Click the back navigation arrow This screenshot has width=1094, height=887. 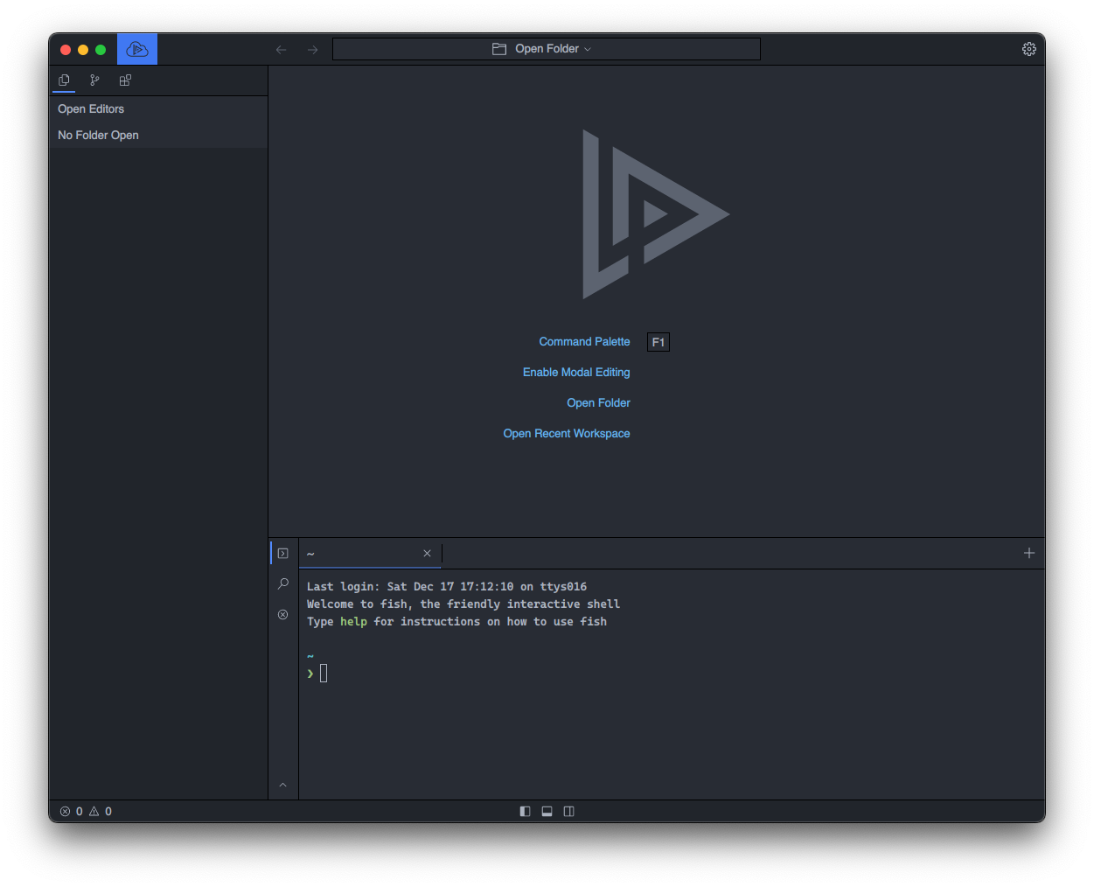click(x=282, y=50)
